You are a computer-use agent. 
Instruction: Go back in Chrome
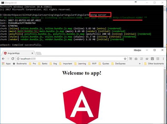pos(3,59)
